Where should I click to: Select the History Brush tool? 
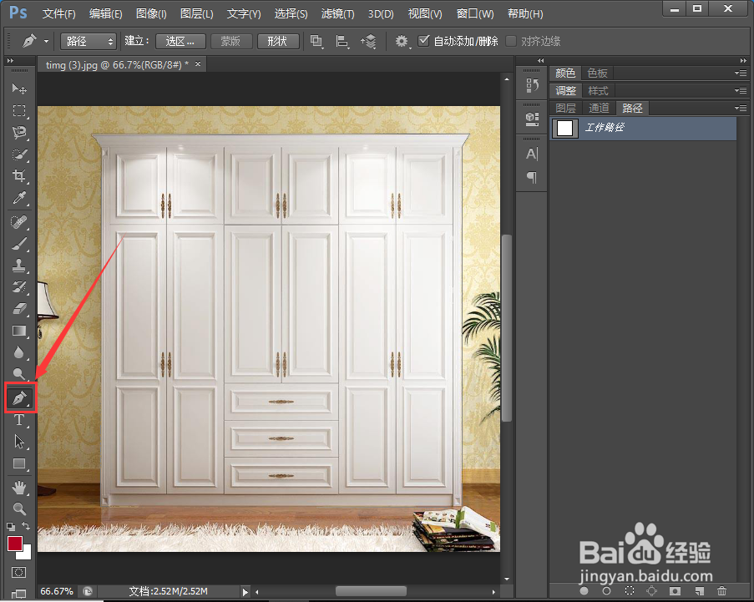(19, 287)
